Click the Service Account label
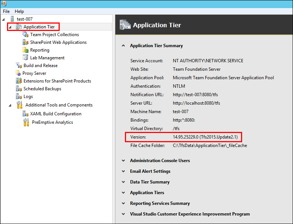 [x=147, y=60]
